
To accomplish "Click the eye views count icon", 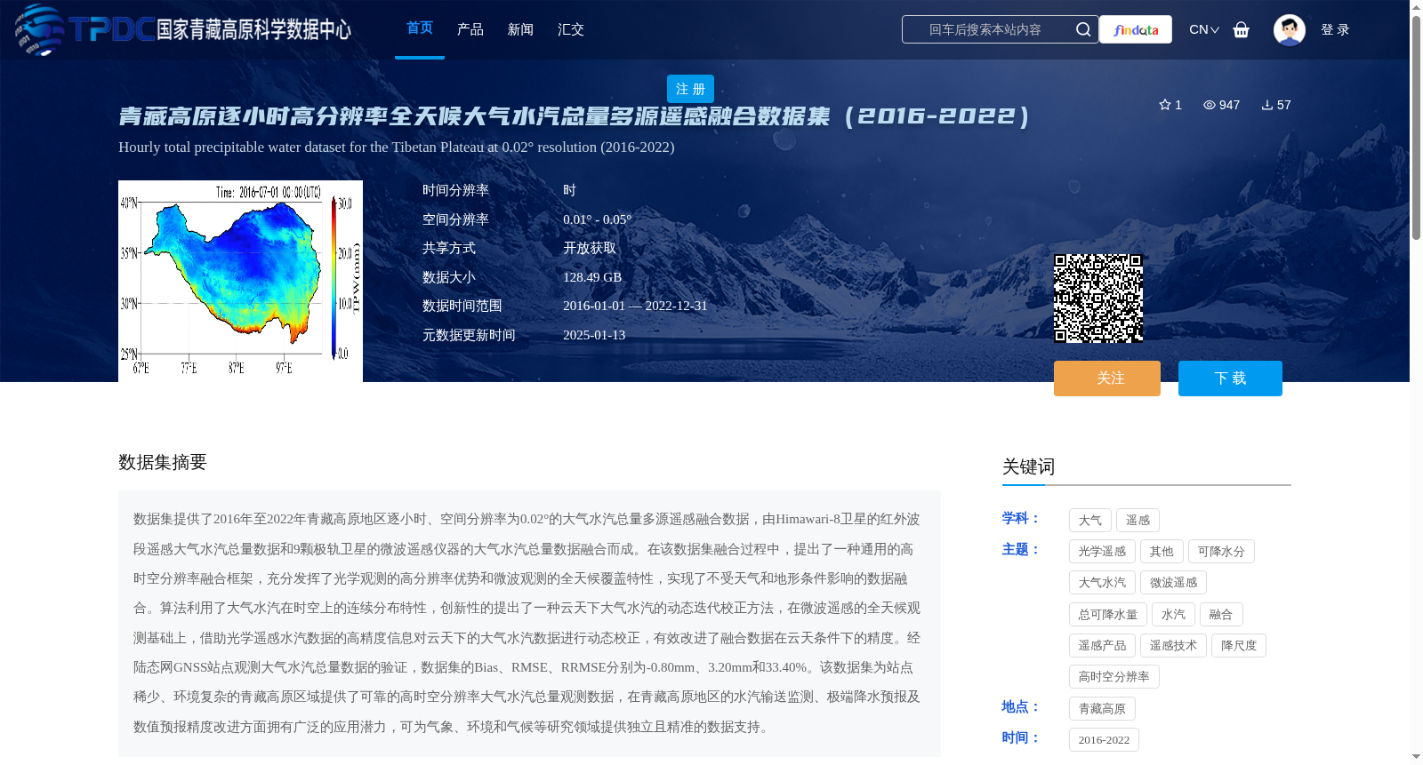I will 1210,105.
